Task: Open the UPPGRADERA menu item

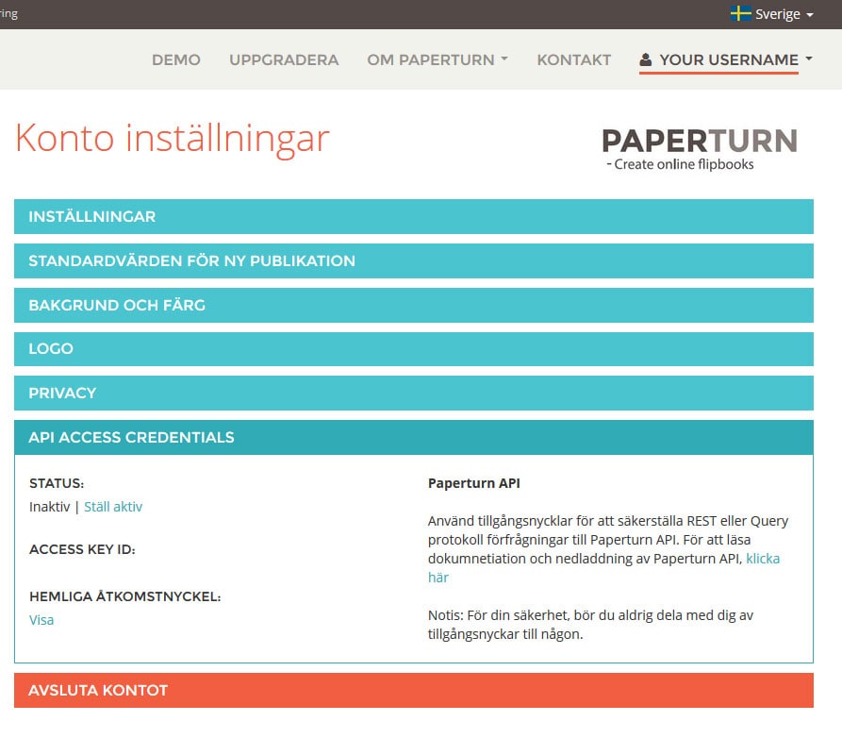Action: [284, 59]
